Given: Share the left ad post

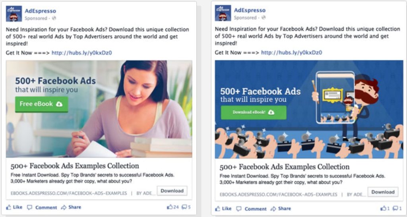Looking at the screenshot, I should click(x=71, y=207).
